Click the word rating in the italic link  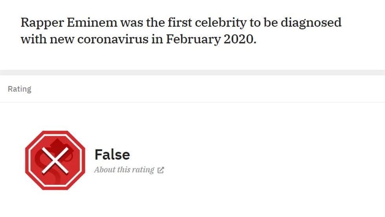point(143,170)
